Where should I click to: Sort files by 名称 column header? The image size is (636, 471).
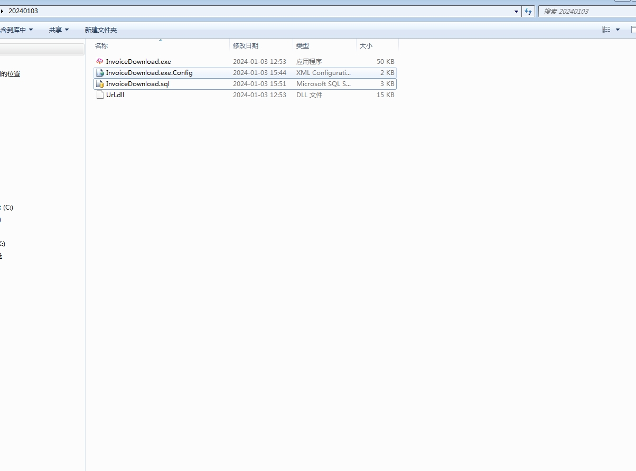coord(101,46)
